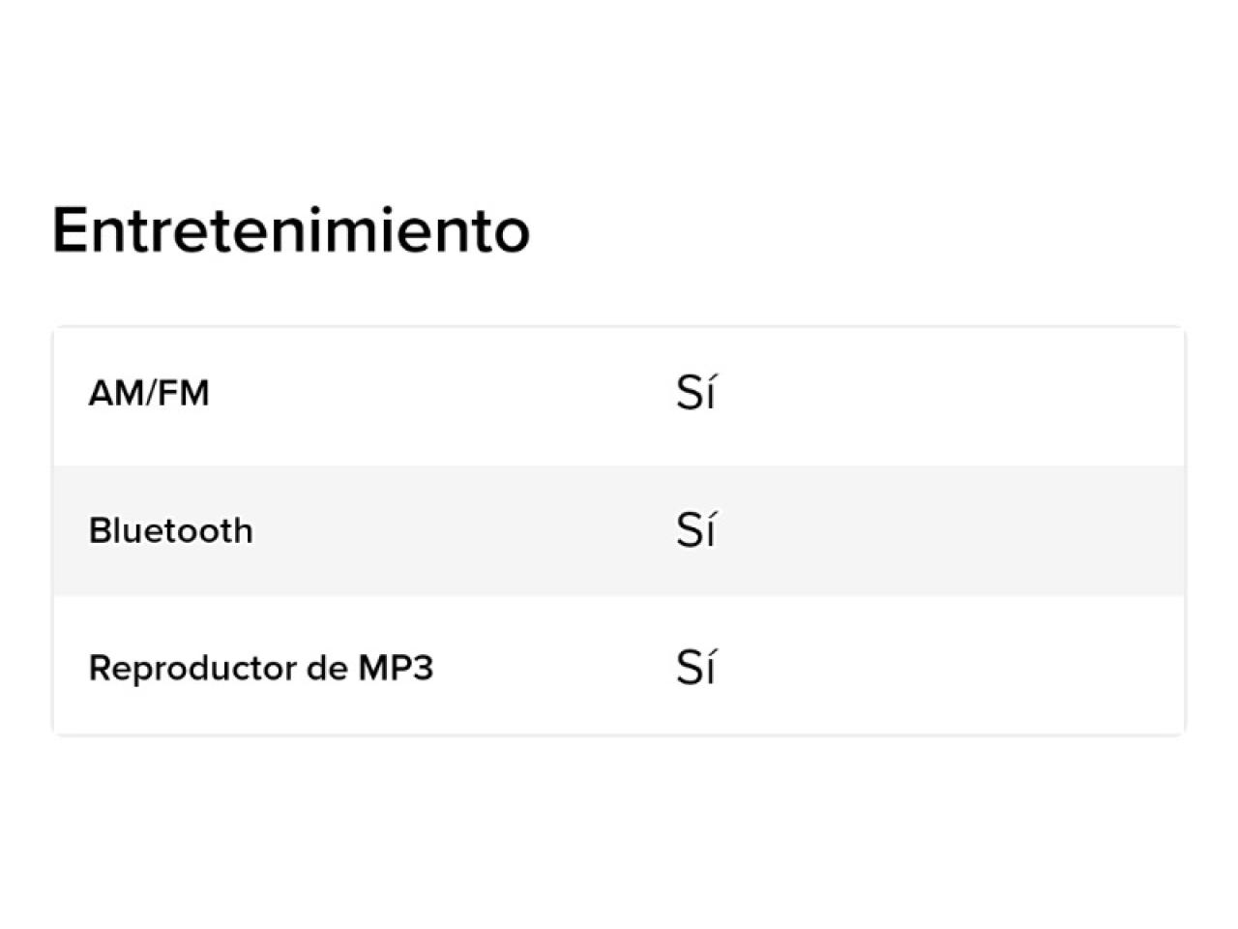Click the Sí value beside Reproductor de MP3
The image size is (1238, 929).
pyautogui.click(x=695, y=667)
